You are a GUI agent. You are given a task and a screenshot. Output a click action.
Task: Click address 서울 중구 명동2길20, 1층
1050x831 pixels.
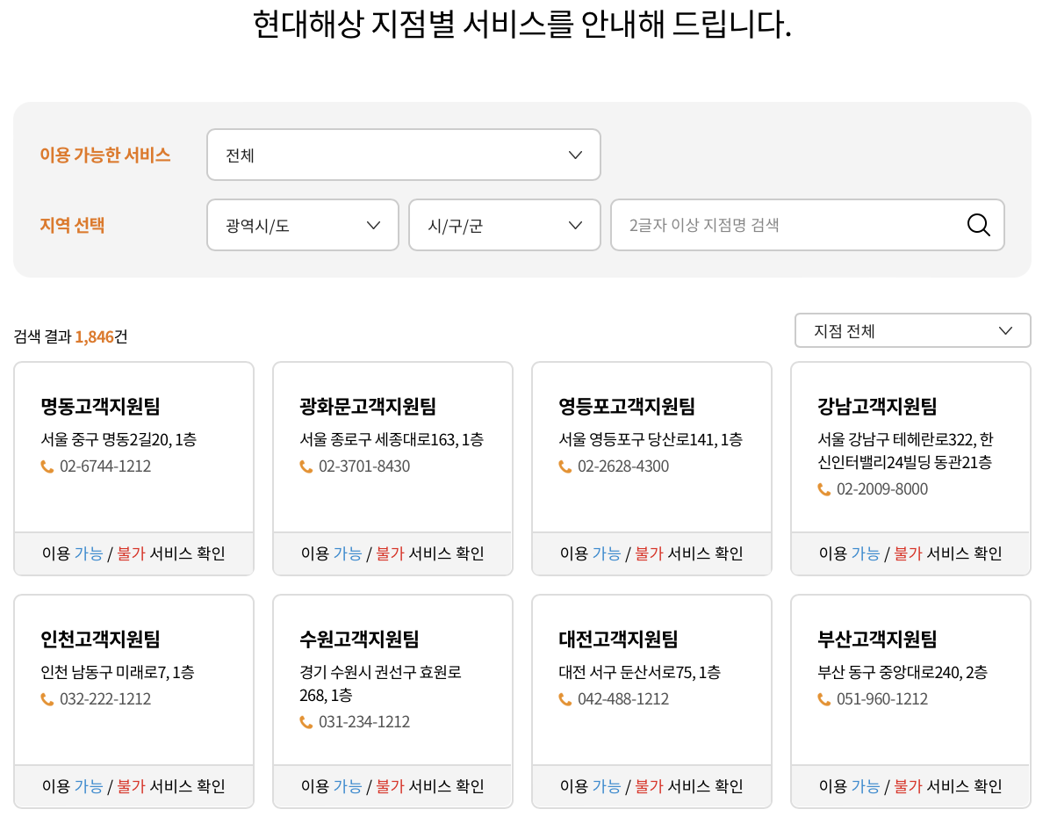pos(119,439)
